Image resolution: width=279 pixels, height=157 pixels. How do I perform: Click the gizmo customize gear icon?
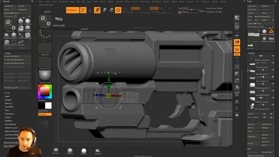98,73
